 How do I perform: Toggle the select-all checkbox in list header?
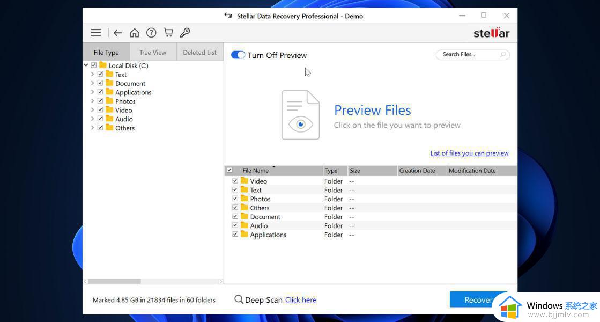(x=229, y=170)
